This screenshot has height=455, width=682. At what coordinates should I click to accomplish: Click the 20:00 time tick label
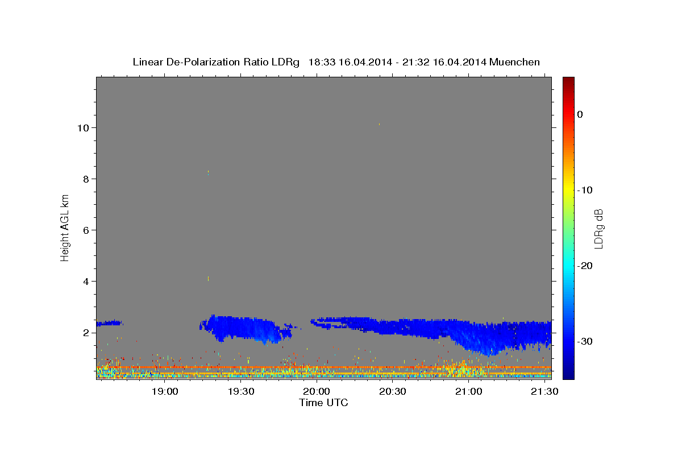coord(317,392)
